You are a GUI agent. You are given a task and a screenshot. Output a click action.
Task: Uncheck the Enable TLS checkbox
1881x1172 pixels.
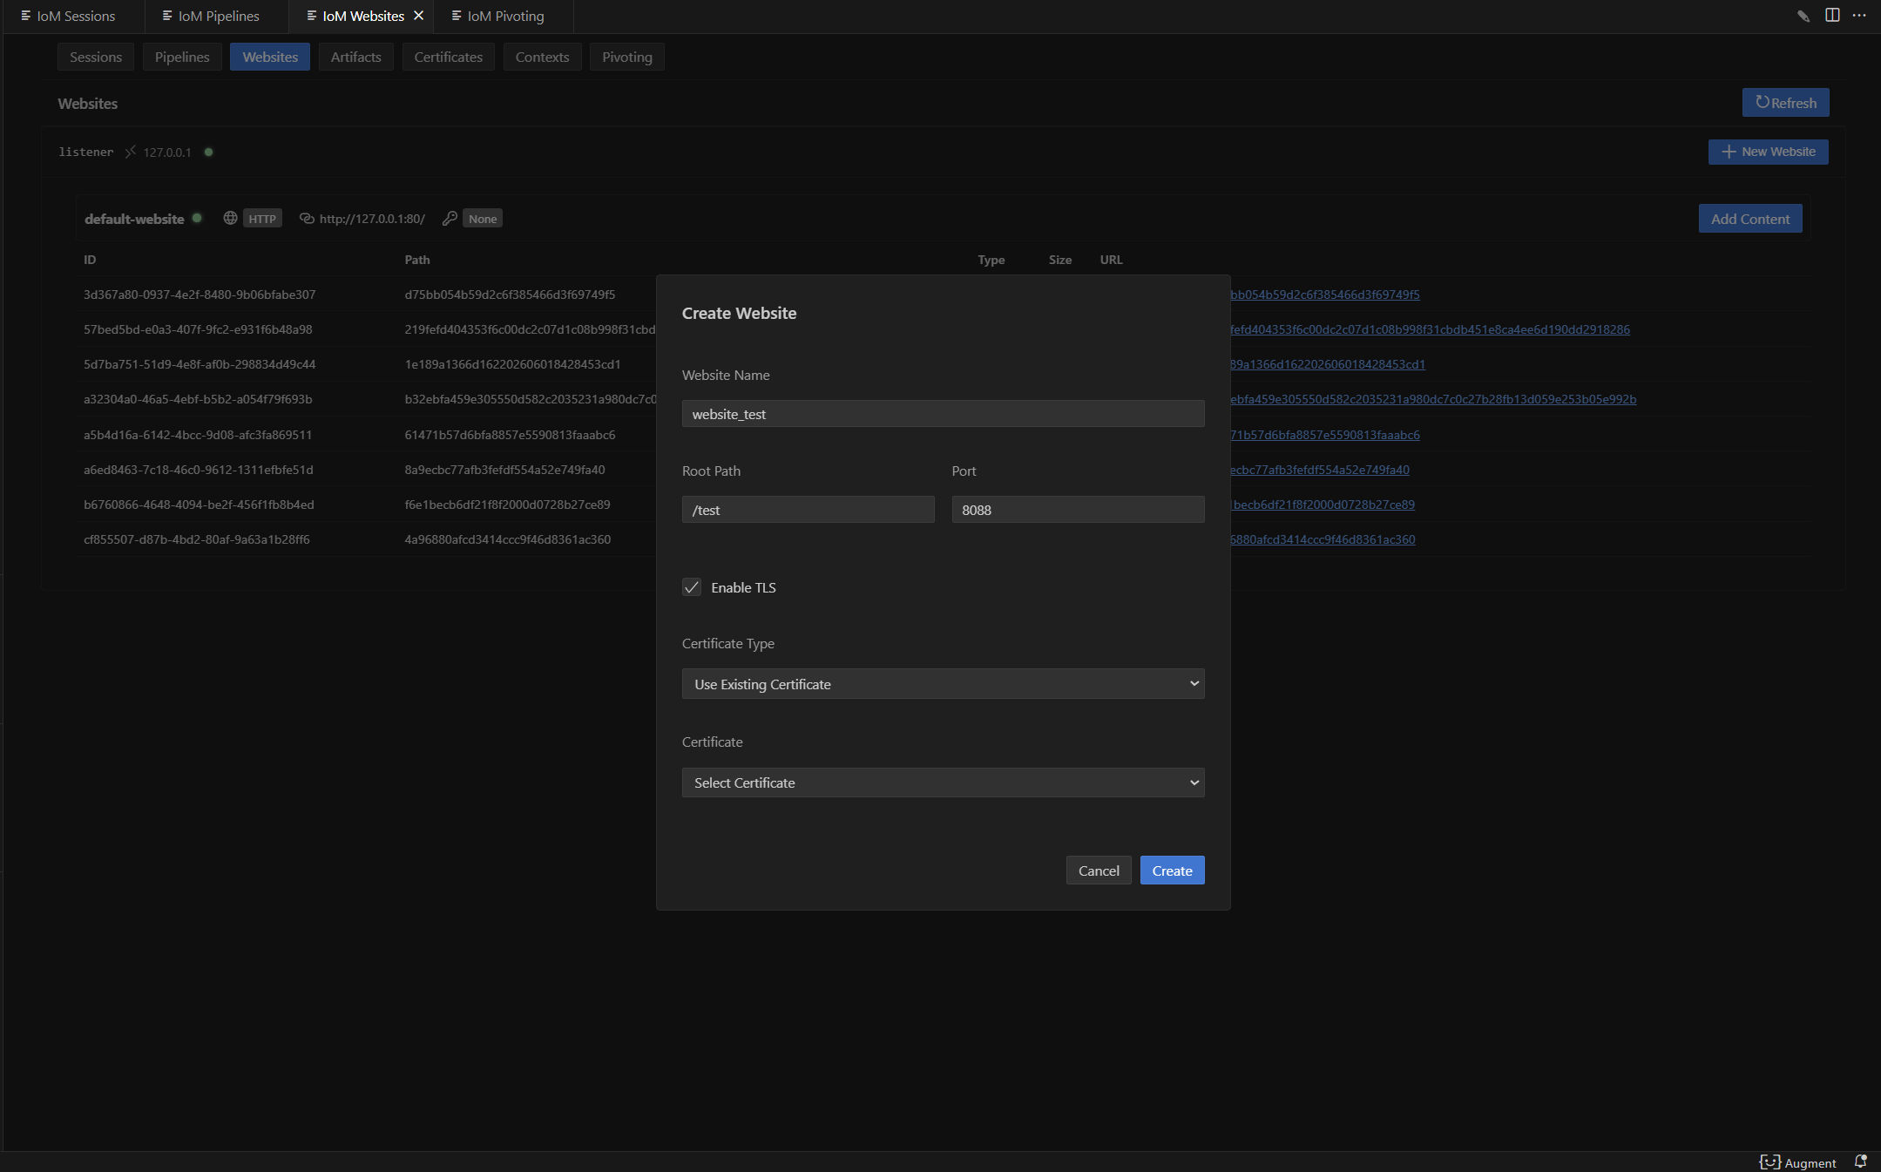[692, 587]
